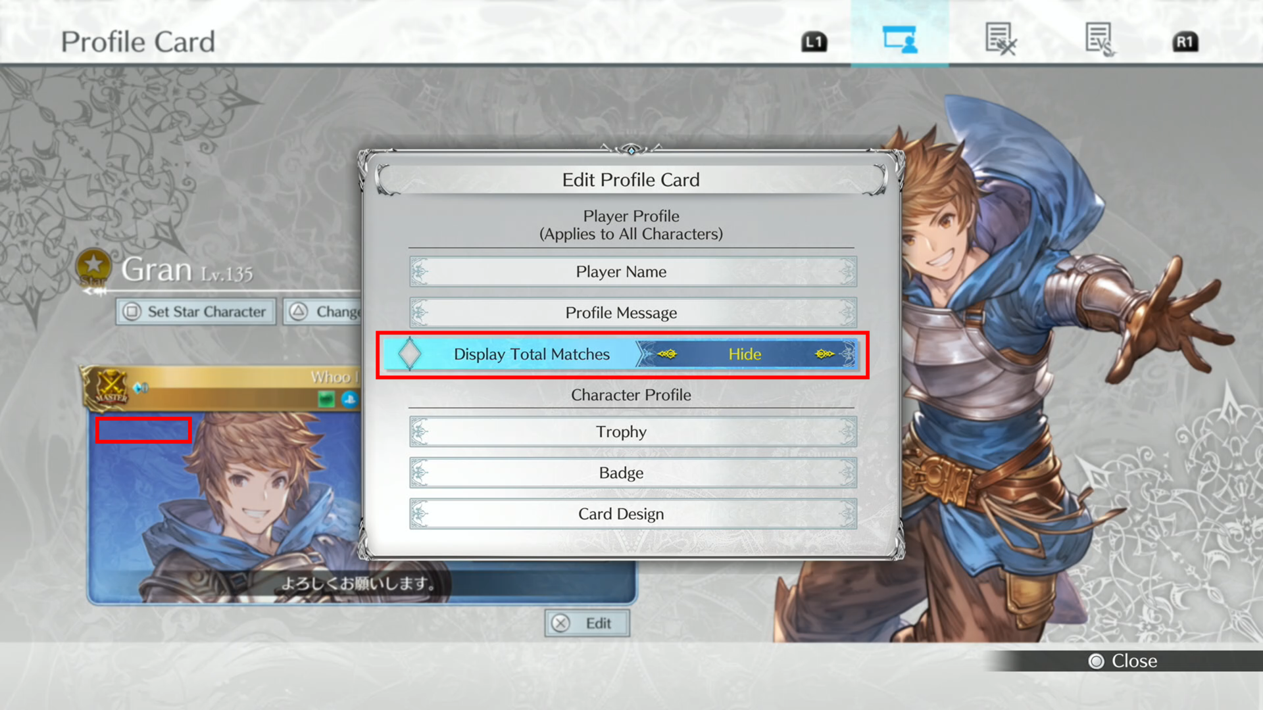This screenshot has width=1263, height=710.
Task: Select the second document tab icon
Action: click(x=1098, y=41)
